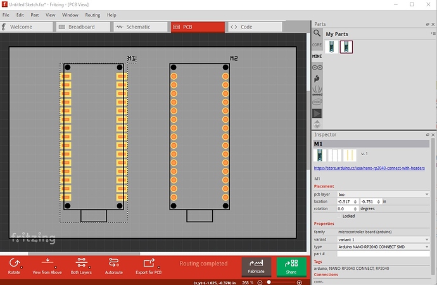Click the rotation value field
This screenshot has height=285, width=437.
click(x=345, y=208)
